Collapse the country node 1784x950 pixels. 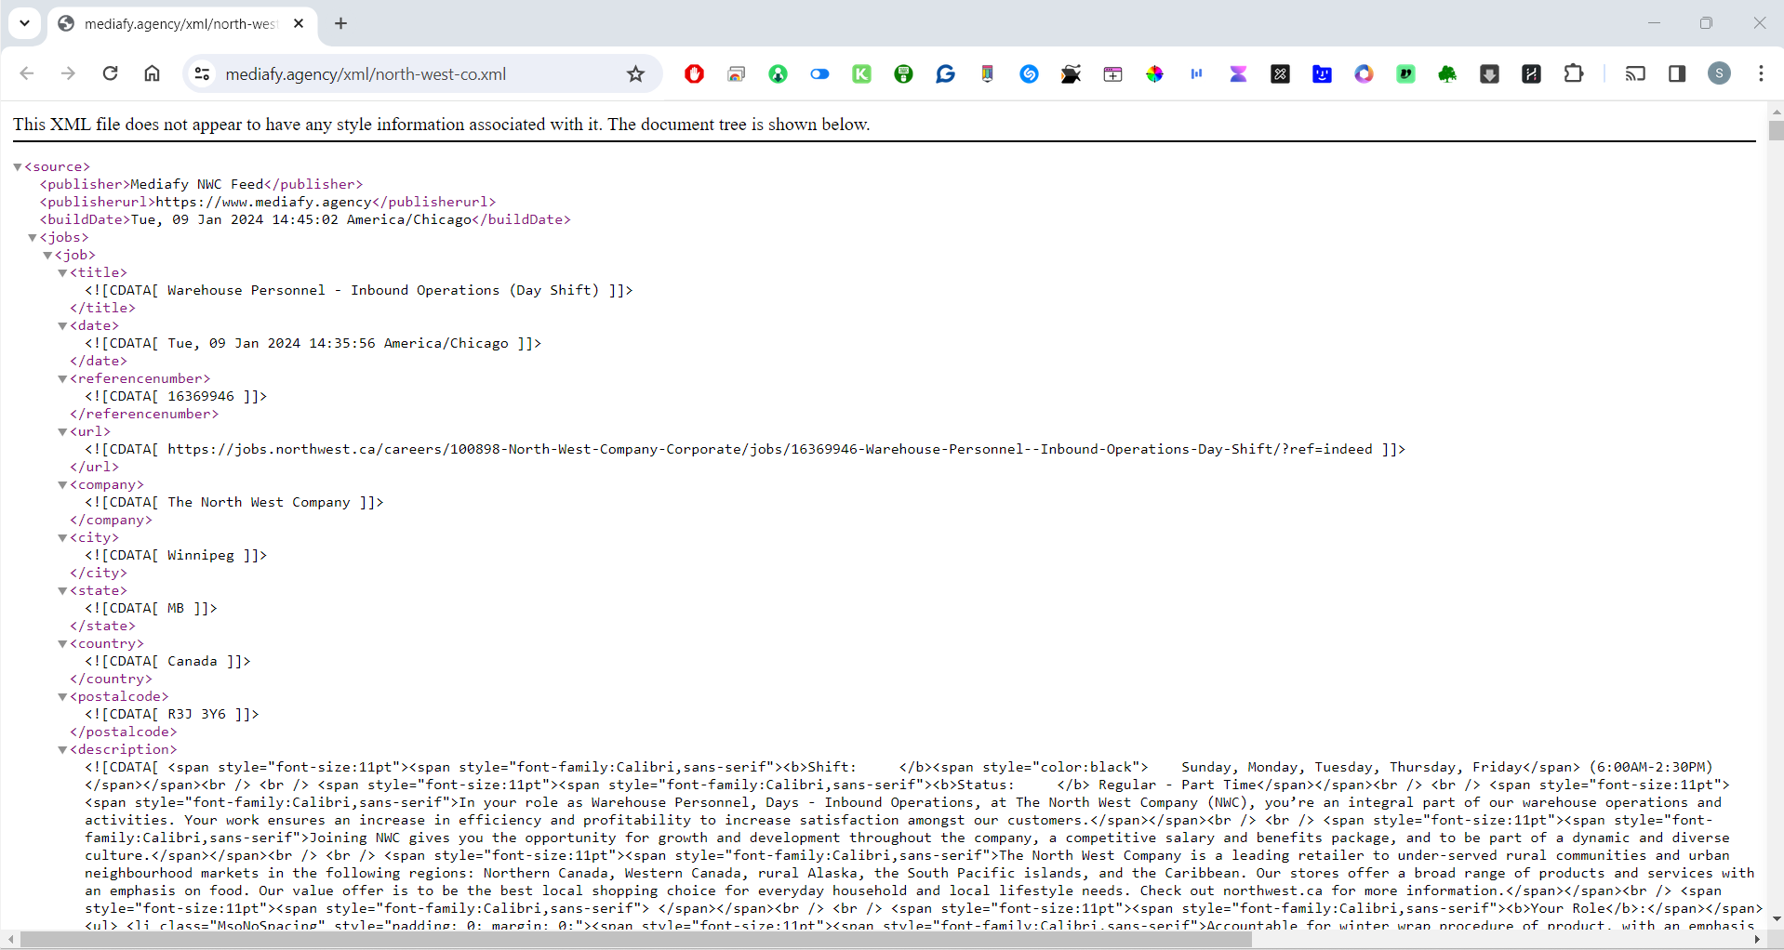click(62, 644)
